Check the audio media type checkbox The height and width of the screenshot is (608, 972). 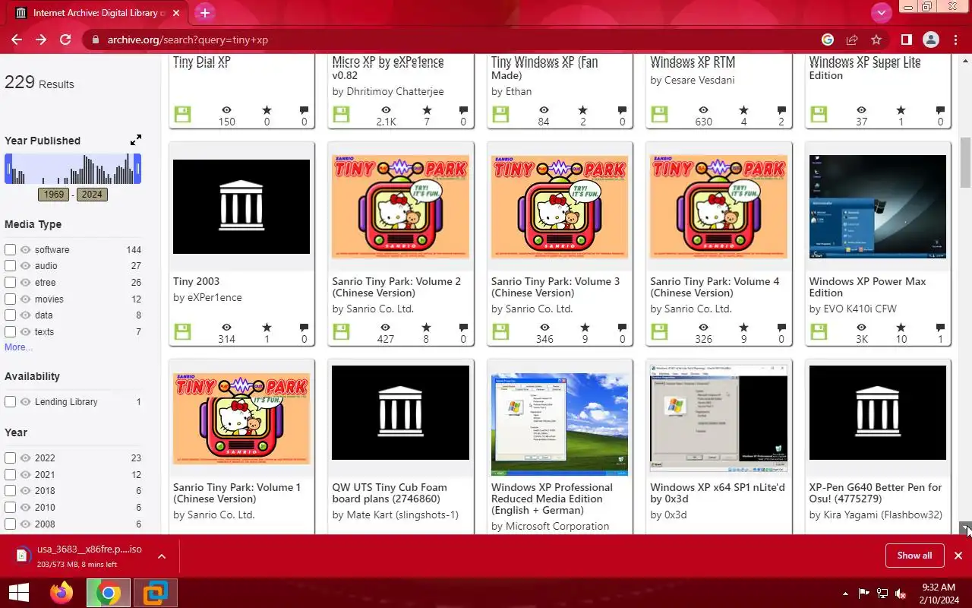pyautogui.click(x=10, y=266)
